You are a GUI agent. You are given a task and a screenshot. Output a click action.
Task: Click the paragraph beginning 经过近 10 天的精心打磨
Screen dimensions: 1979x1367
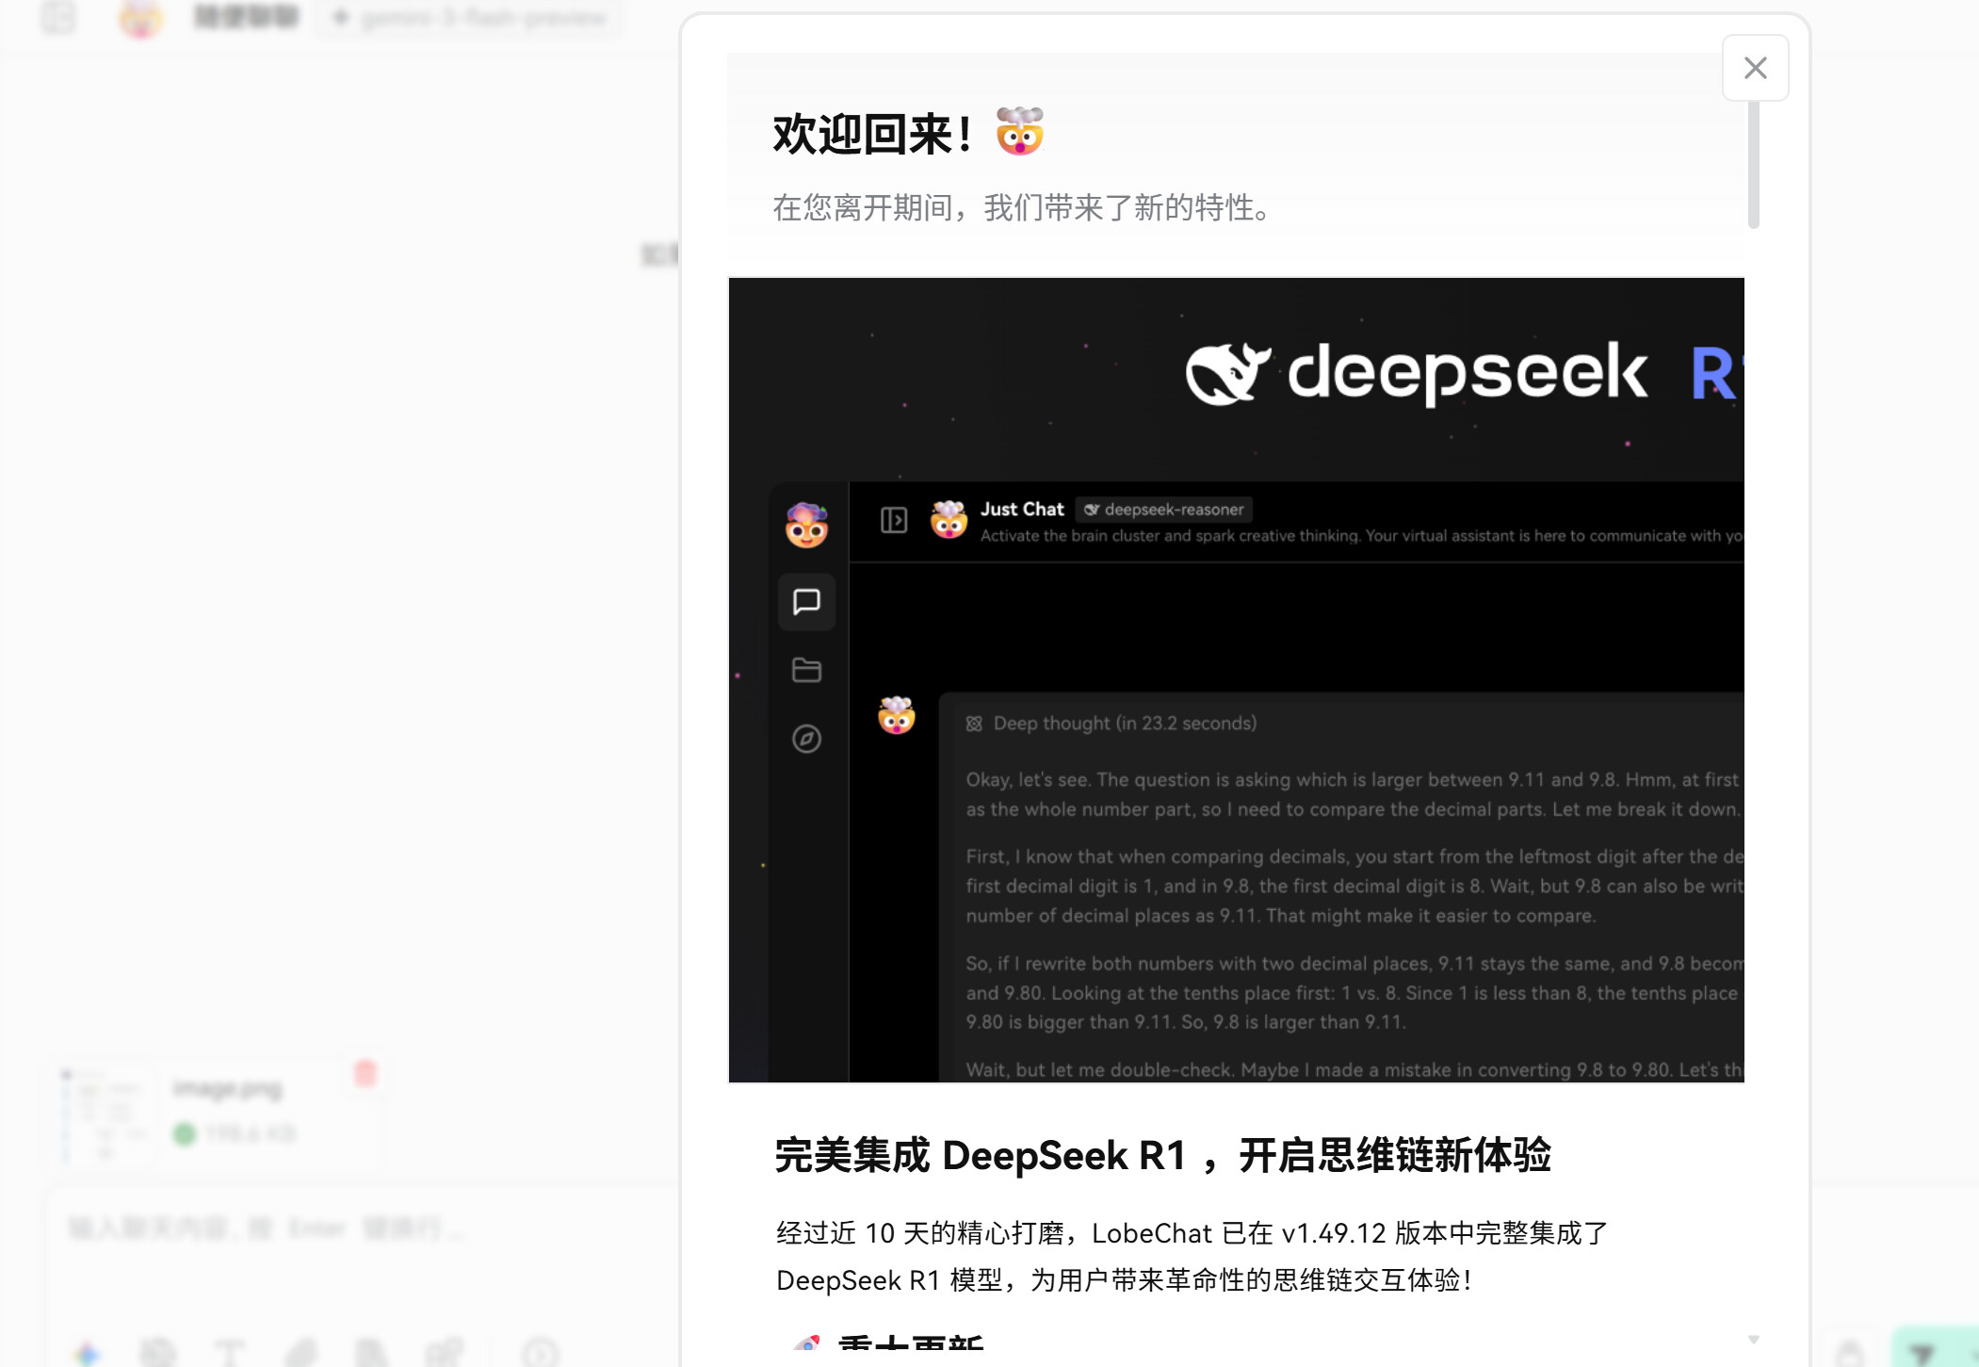(1192, 1257)
